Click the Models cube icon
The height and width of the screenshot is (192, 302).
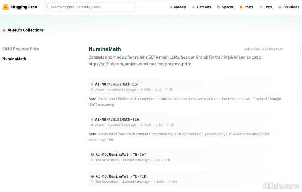click(x=171, y=7)
